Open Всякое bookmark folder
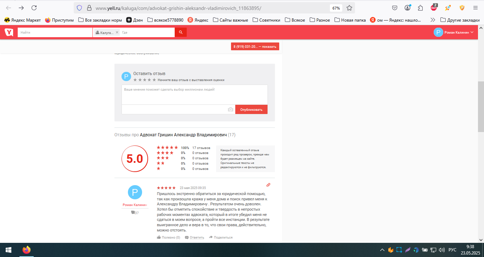Viewport: 484px width, 257px height. coord(295,20)
